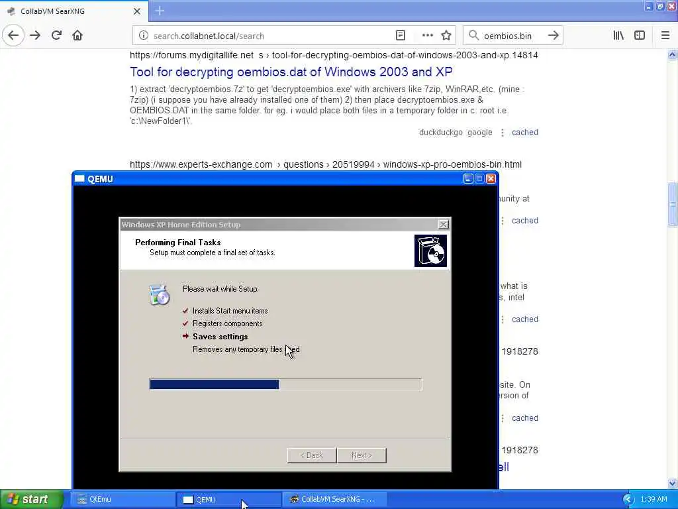The width and height of the screenshot is (678, 509).
Task: Go forward with the browser forward arrow
Action: click(35, 36)
